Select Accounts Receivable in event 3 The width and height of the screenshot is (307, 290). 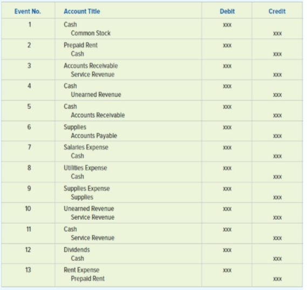[x=91, y=66]
